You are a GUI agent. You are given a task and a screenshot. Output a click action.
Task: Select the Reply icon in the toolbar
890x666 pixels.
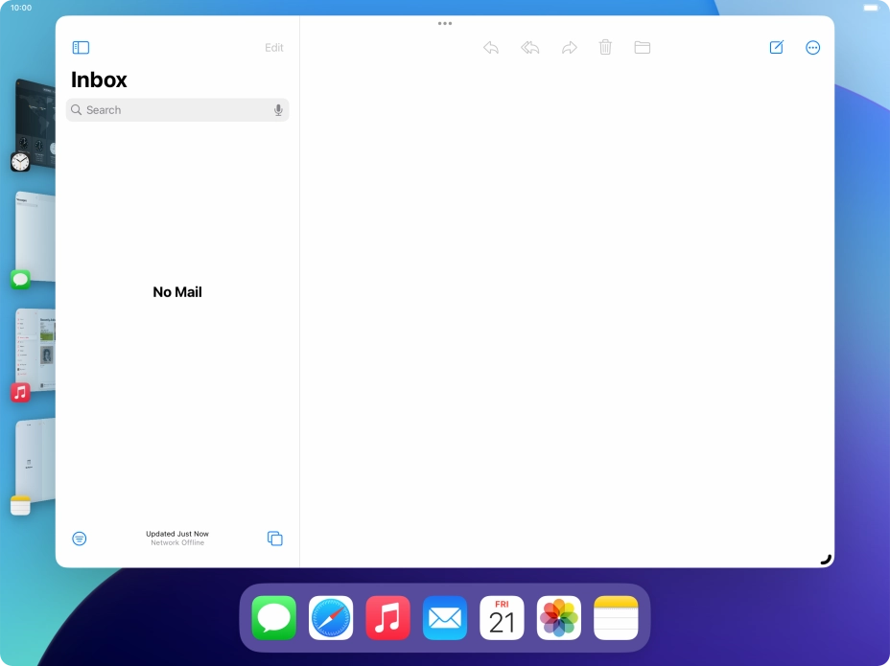tap(490, 47)
